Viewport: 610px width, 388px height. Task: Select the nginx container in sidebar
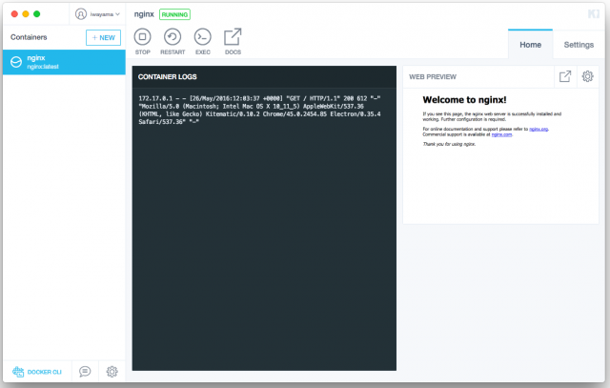click(64, 62)
